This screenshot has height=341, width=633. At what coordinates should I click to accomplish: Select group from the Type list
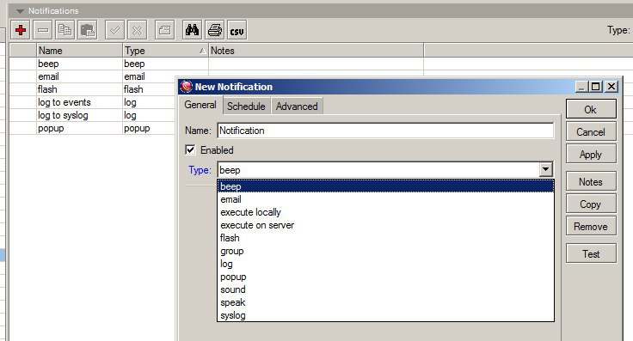(x=385, y=251)
